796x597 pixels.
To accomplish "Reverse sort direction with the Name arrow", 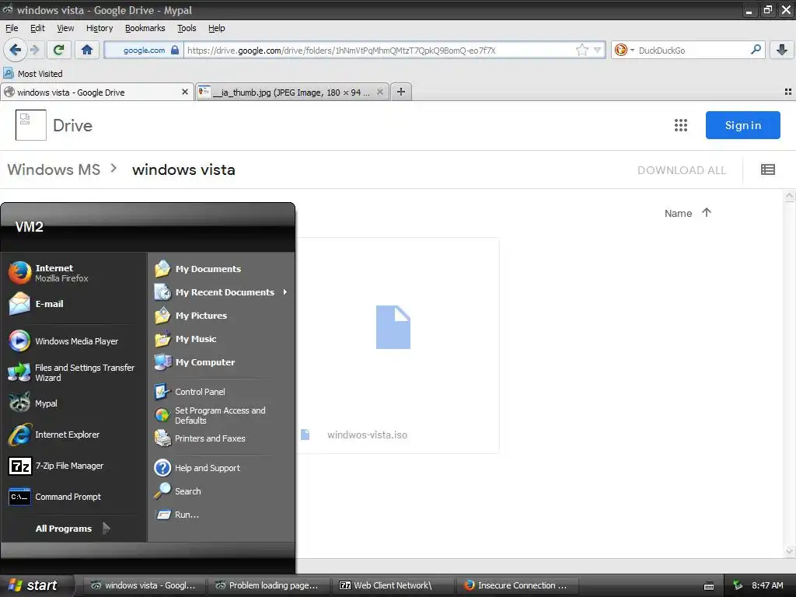I will (706, 213).
